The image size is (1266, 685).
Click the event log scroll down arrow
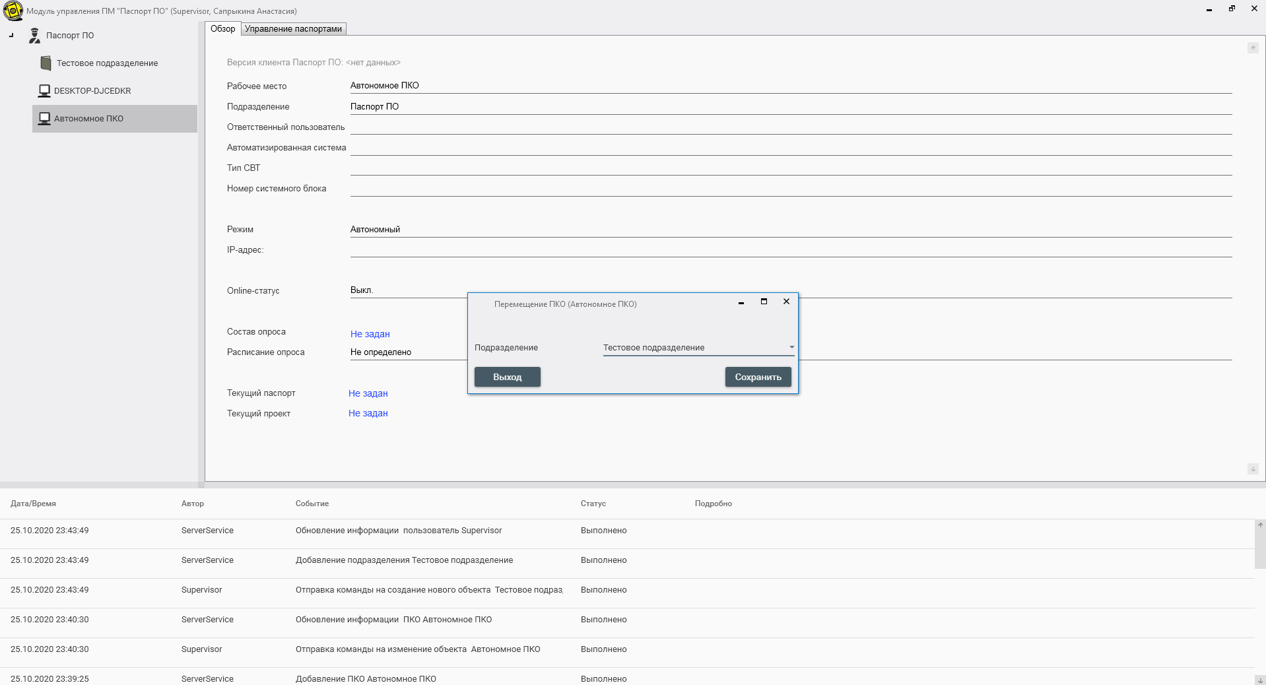click(x=1260, y=680)
